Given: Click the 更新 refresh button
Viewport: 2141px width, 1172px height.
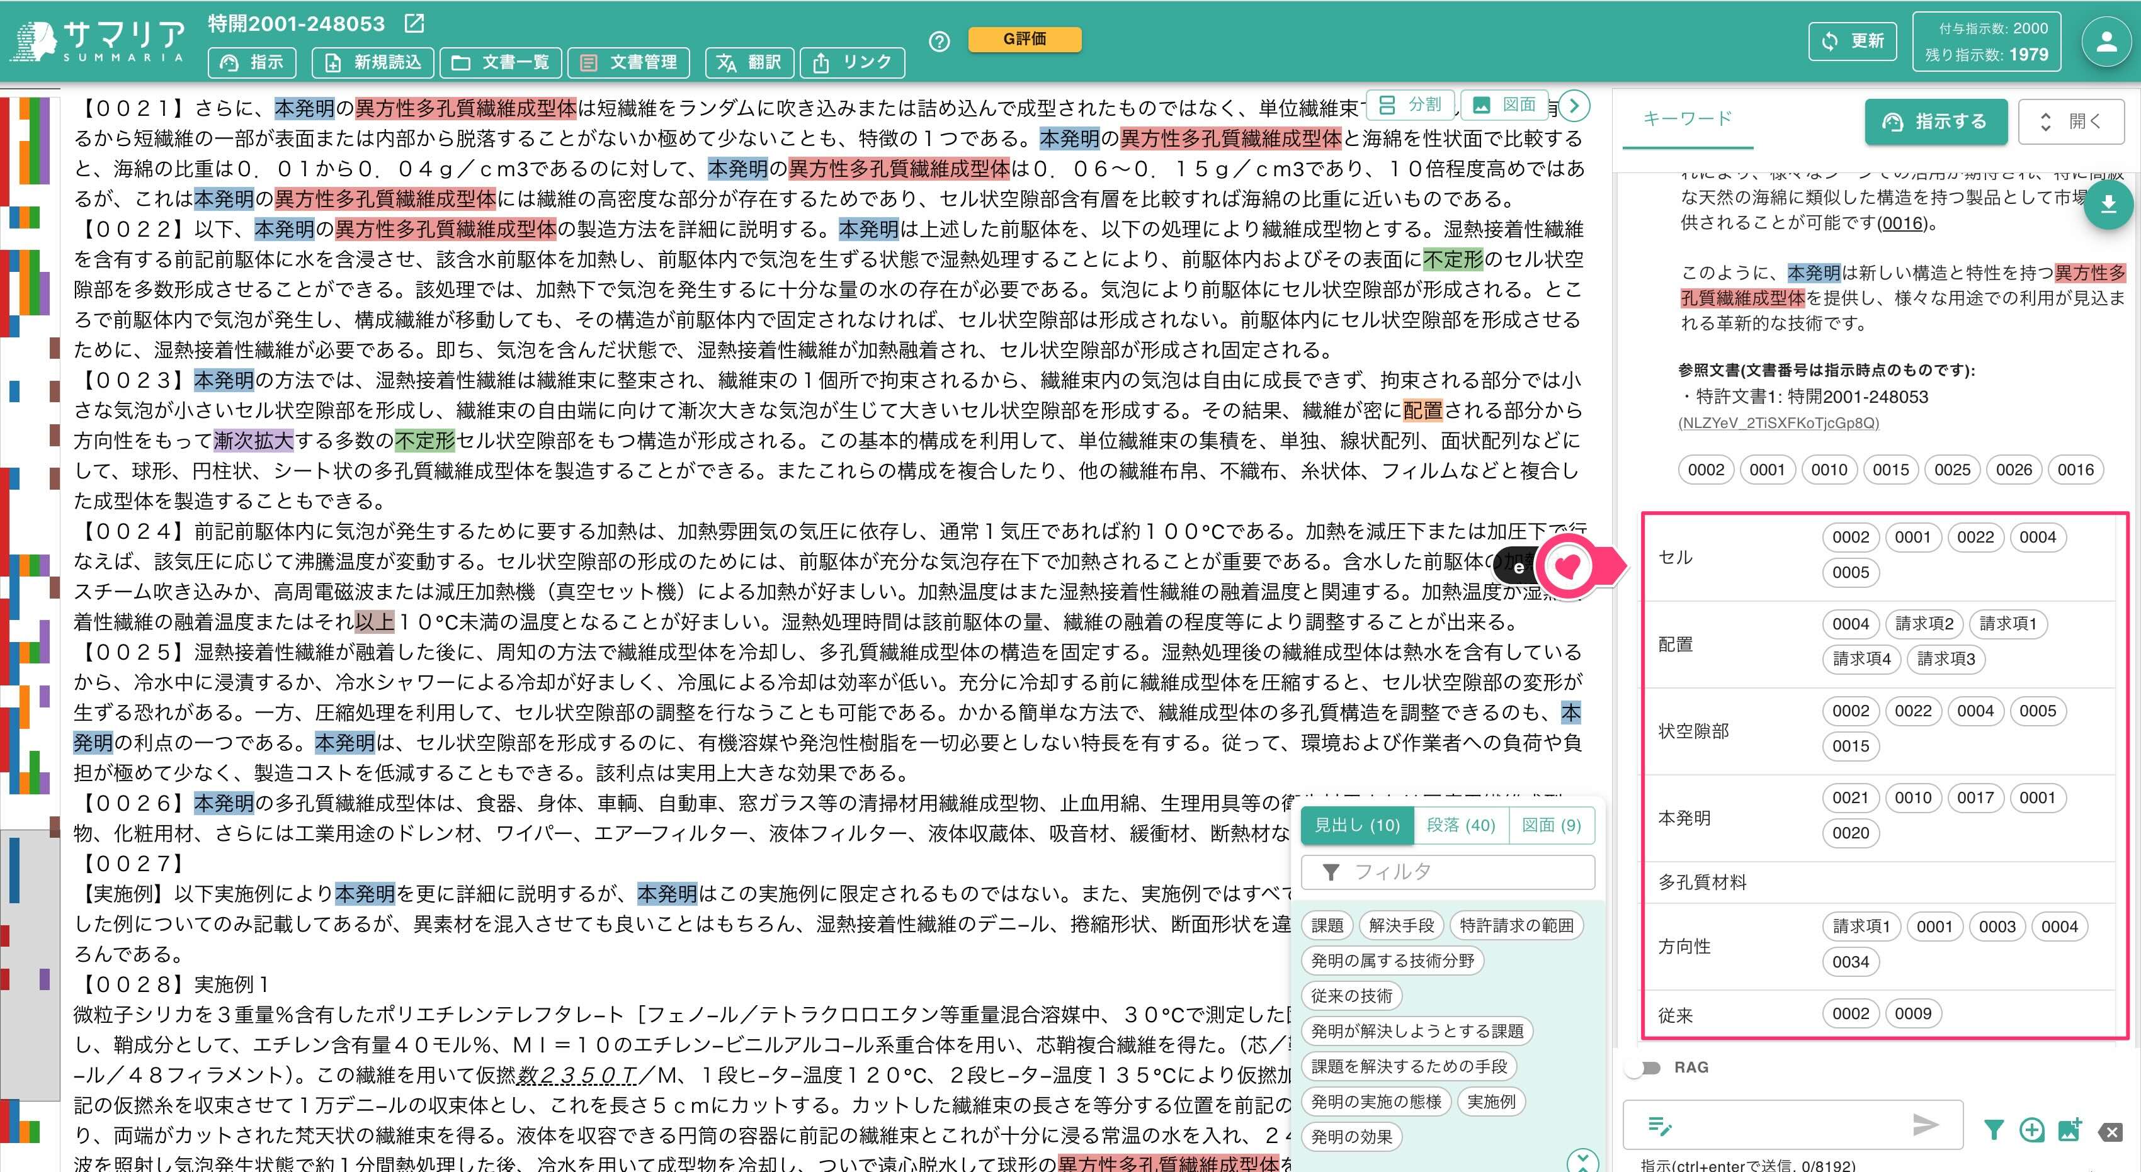Looking at the screenshot, I should coord(1853,41).
